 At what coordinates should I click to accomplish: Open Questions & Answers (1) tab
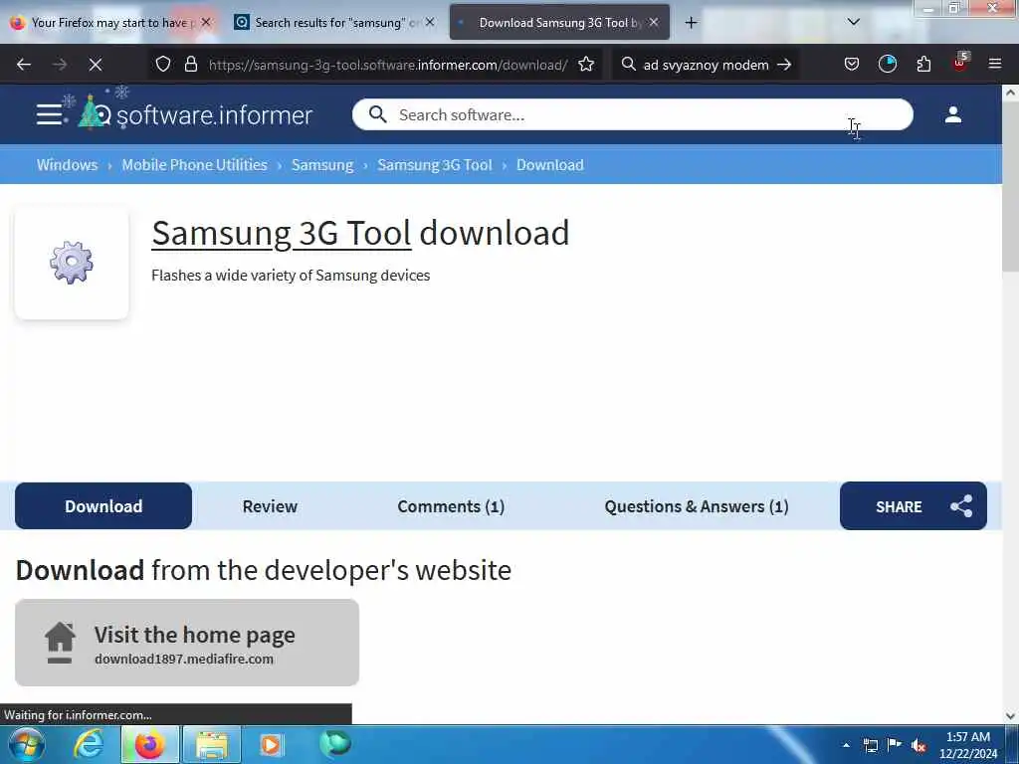pos(696,506)
